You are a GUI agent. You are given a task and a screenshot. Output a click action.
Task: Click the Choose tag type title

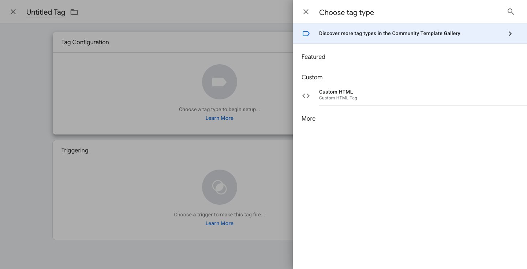coord(346,12)
